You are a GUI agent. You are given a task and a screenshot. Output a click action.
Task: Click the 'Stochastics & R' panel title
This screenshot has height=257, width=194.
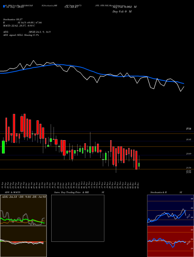(159, 192)
